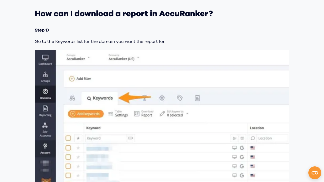The height and width of the screenshot is (182, 324).
Task: Open the crosshair target tab
Action: pyautogui.click(x=162, y=98)
